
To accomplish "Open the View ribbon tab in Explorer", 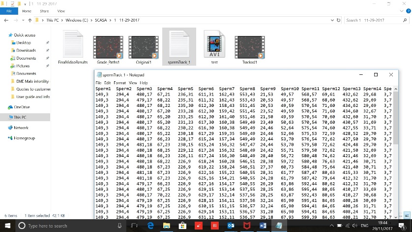I will coord(61,11).
